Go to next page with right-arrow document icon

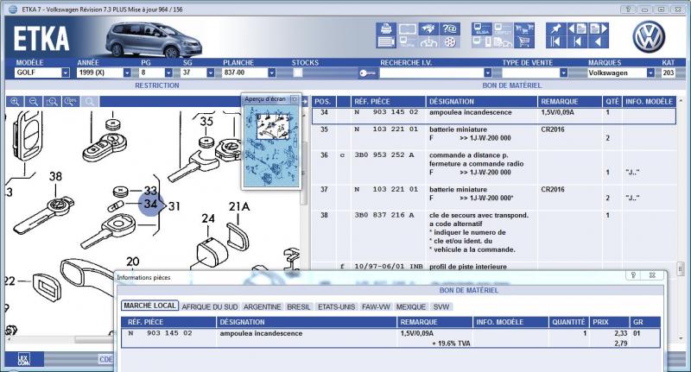599,28
